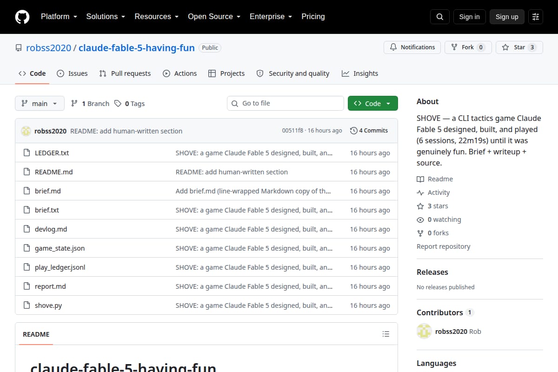Image resolution: width=558 pixels, height=372 pixels.
Task: Click the file icon for game_state.json
Action: (27, 248)
